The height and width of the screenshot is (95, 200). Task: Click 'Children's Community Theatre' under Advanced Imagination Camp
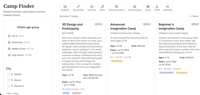pyautogui.click(x=125, y=33)
